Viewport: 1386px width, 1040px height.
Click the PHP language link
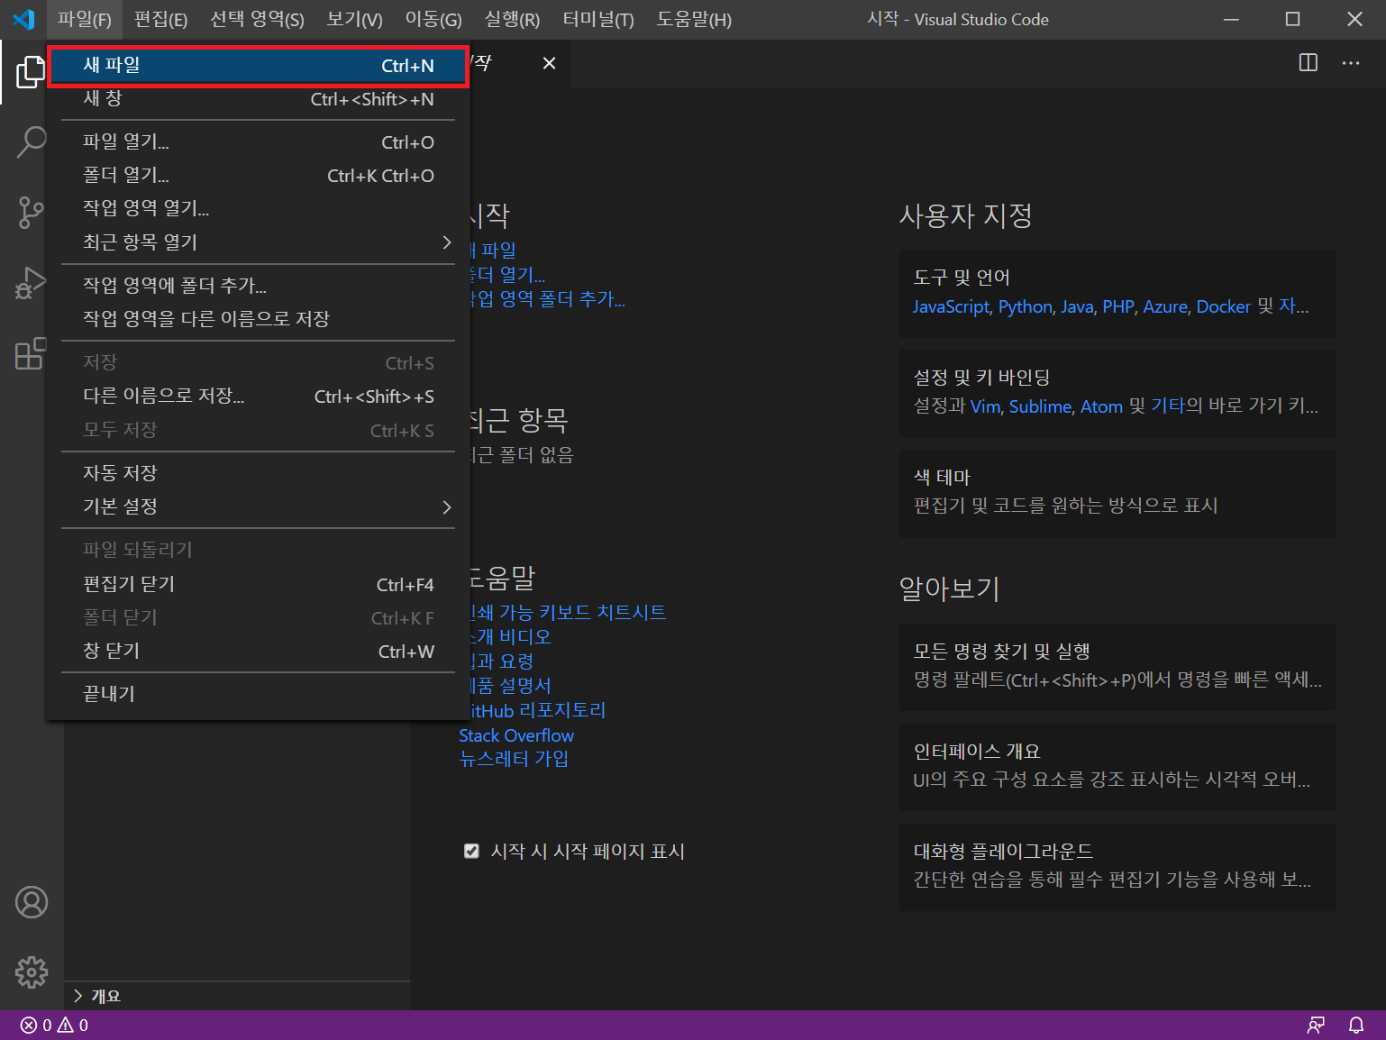[x=1118, y=306]
